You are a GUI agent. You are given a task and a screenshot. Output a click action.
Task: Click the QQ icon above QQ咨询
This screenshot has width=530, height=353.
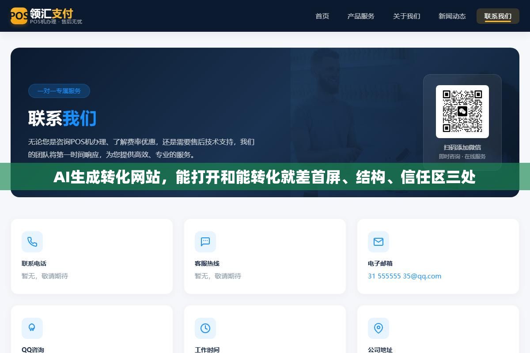(32, 328)
